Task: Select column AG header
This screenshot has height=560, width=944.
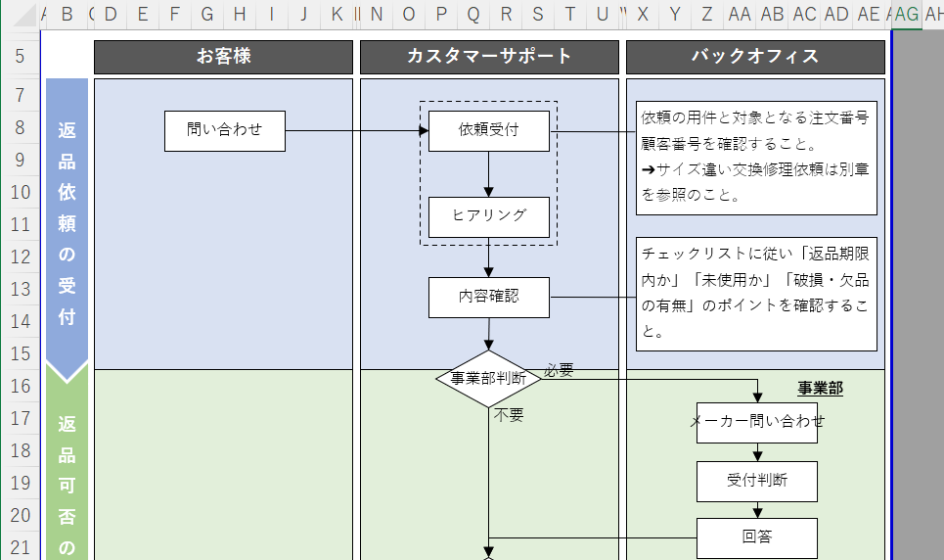Action: [907, 14]
